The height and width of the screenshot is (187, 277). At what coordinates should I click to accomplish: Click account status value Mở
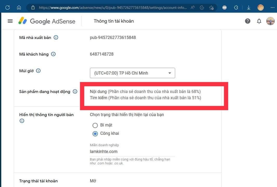coord(93,181)
